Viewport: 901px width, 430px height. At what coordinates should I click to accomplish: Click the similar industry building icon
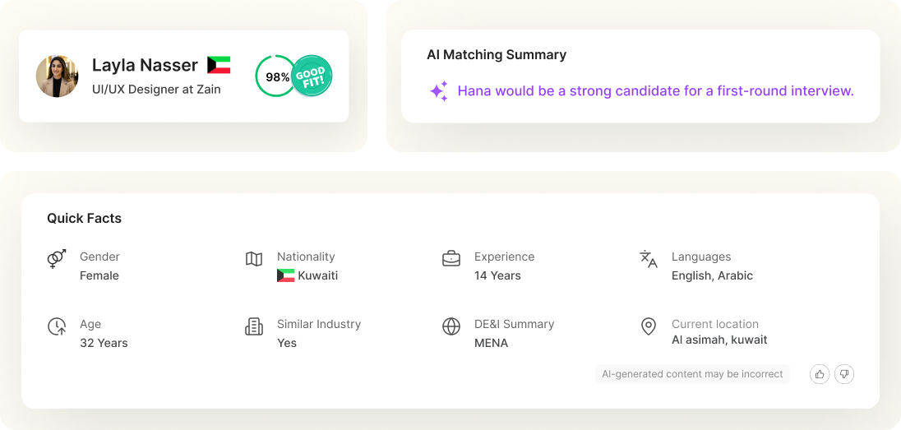(254, 326)
